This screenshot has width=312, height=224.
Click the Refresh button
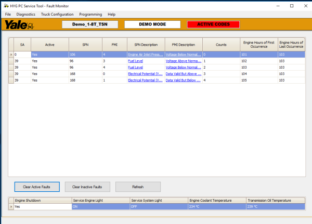pos(138,187)
